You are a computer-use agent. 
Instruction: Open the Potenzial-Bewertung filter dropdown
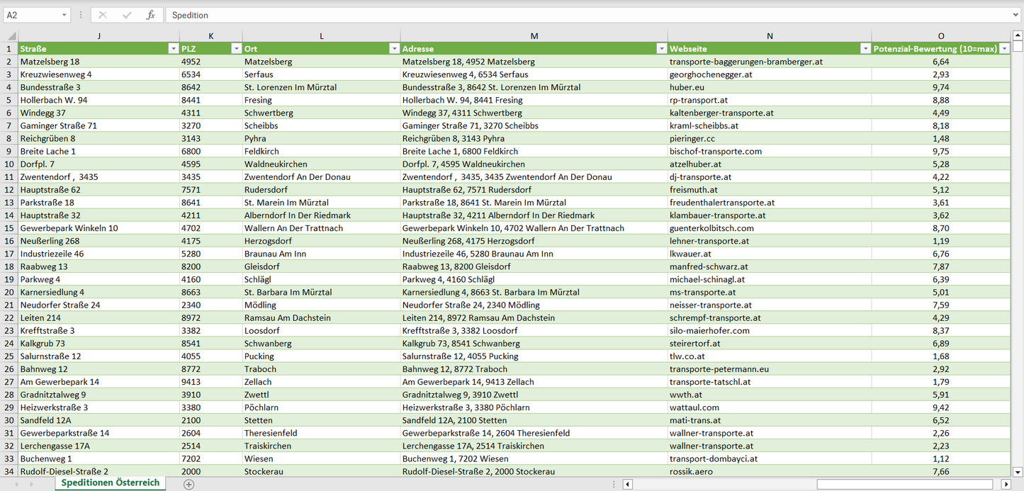tap(1004, 49)
